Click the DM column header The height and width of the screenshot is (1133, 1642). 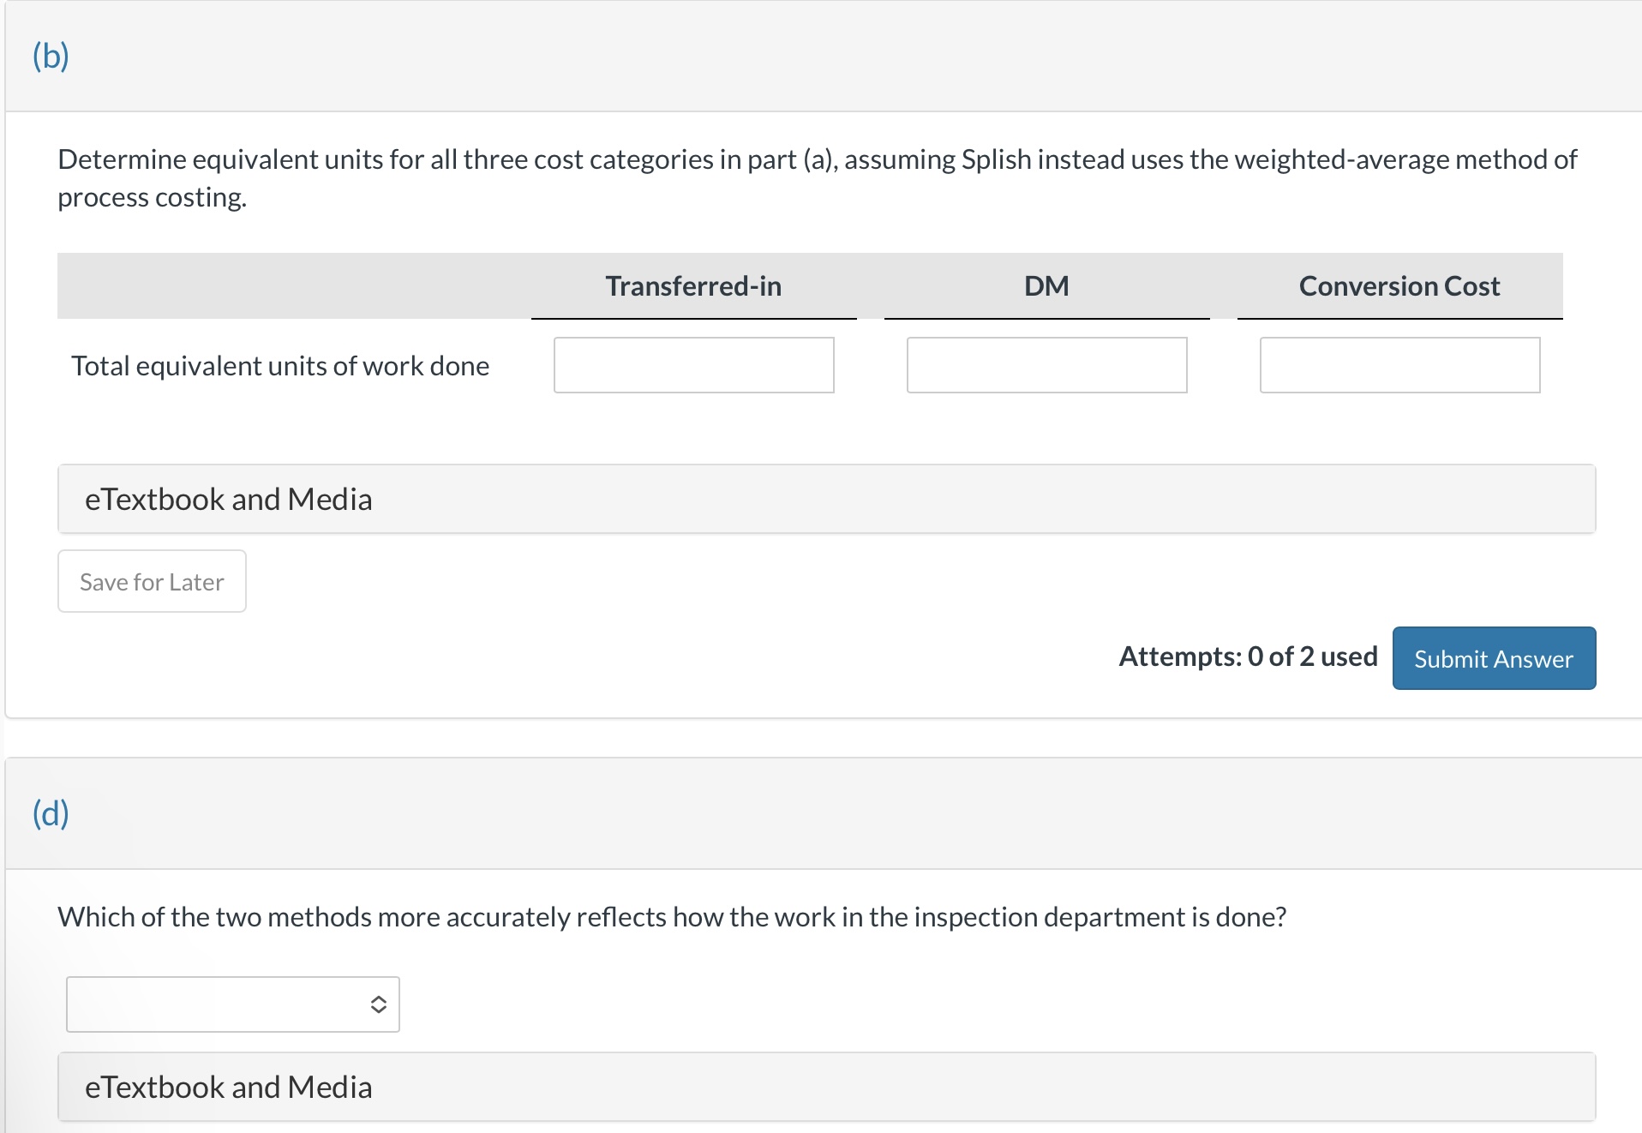(x=1046, y=286)
